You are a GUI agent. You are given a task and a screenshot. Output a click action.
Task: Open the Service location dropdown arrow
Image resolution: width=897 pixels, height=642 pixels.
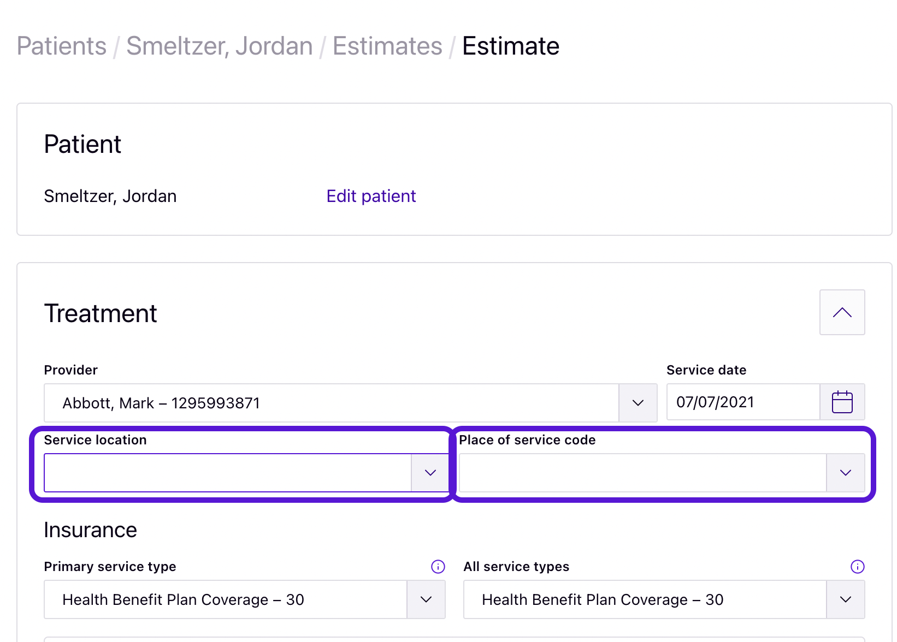[x=430, y=473]
